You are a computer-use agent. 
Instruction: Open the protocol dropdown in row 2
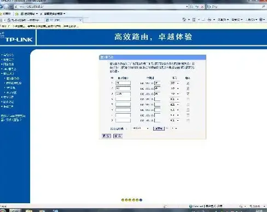[x=175, y=89]
